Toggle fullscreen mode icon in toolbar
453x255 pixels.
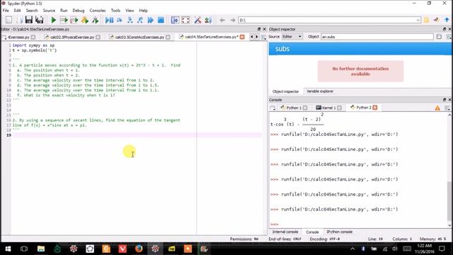point(185,20)
